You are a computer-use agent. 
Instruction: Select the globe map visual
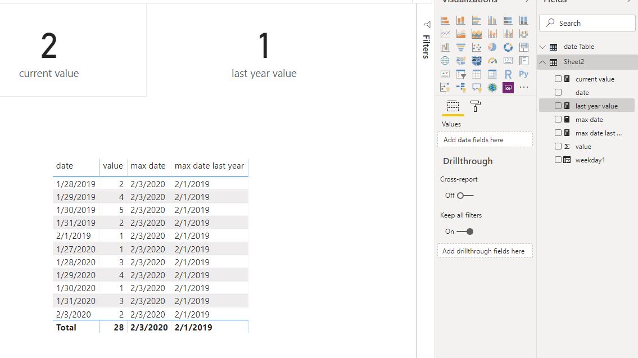(x=445, y=61)
